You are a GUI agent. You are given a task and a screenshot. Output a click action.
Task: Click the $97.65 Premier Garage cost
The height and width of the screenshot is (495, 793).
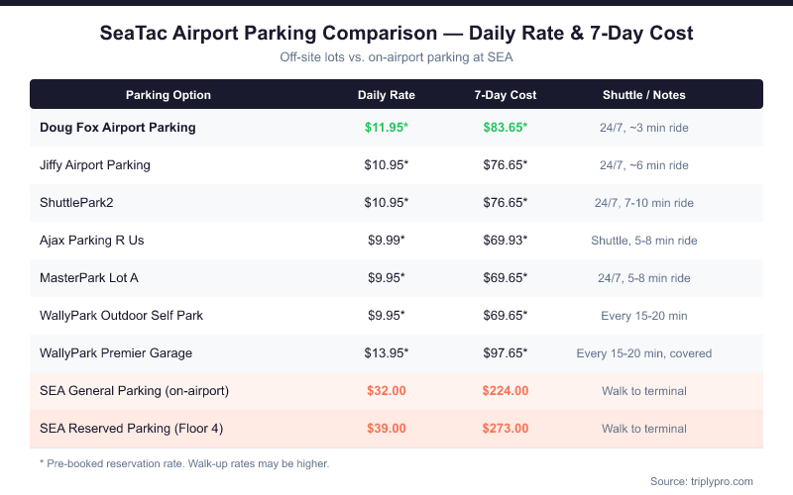click(506, 352)
